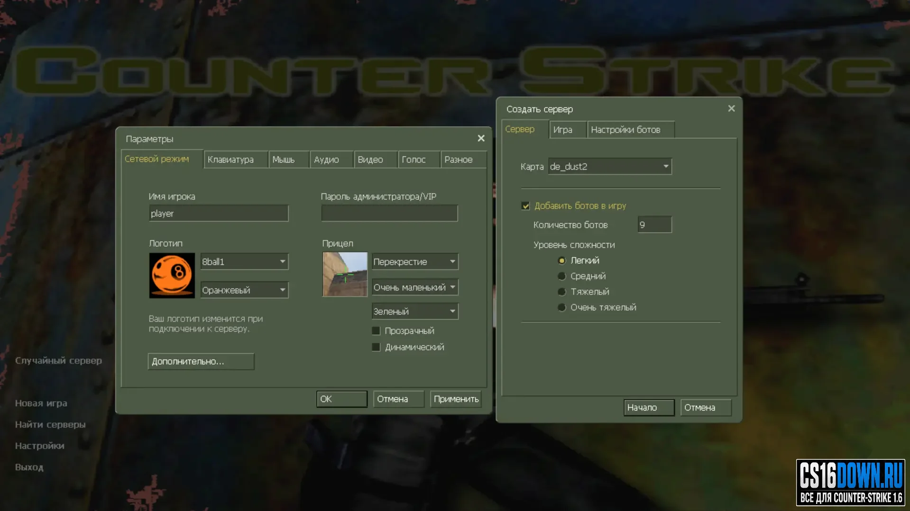The width and height of the screenshot is (910, 511).
Task: Click the Имя игрока input field
Action: tap(219, 213)
